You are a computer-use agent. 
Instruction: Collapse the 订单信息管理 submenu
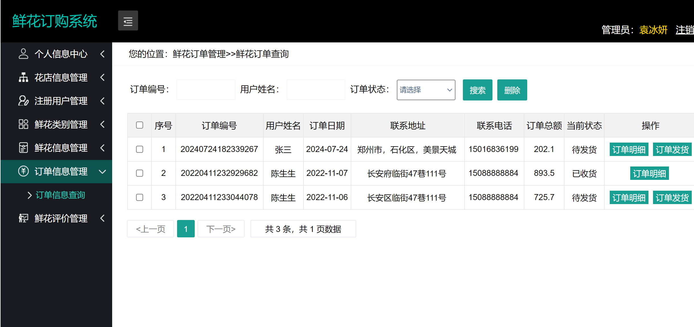[102, 171]
